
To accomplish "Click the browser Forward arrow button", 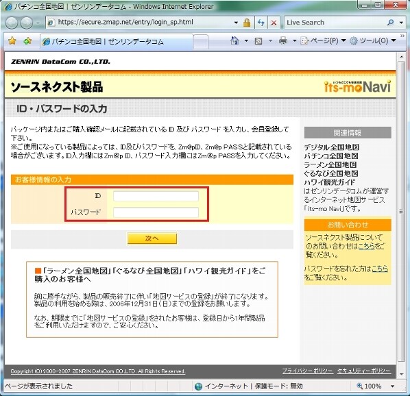I will click(x=27, y=23).
